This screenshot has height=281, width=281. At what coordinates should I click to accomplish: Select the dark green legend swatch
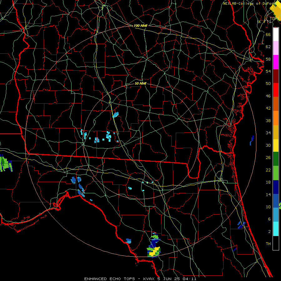pyautogui.click(x=276, y=159)
